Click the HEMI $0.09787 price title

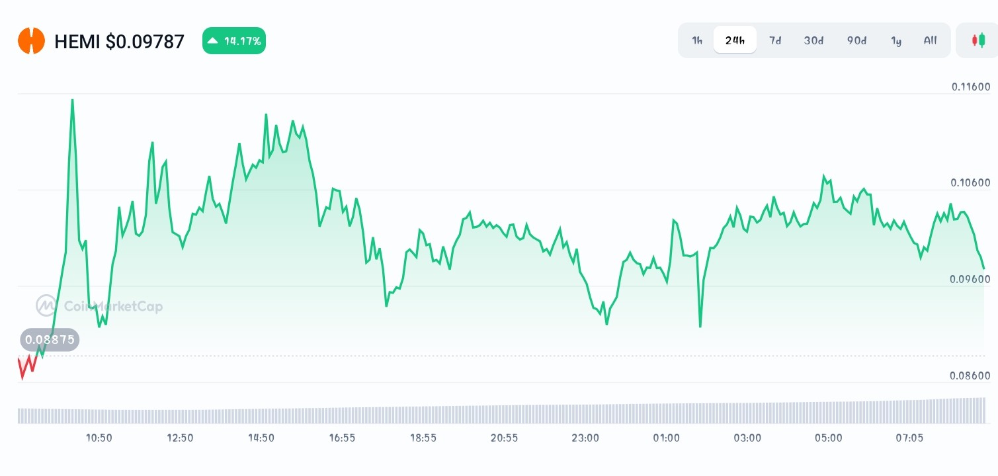click(120, 41)
